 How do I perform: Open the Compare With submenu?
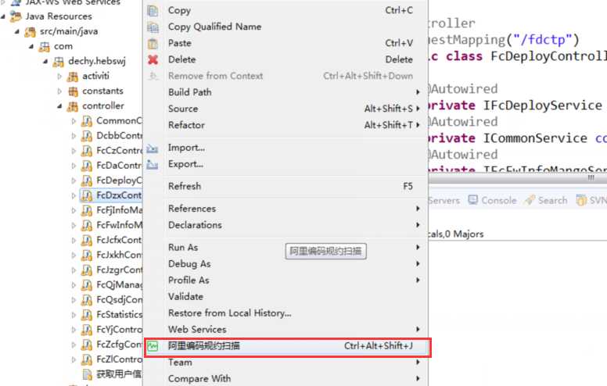click(x=286, y=379)
